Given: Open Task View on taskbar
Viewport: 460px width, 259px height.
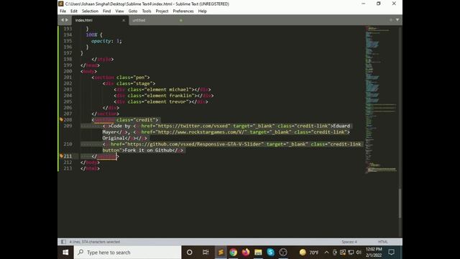Looking at the screenshot, I should click(206, 253).
